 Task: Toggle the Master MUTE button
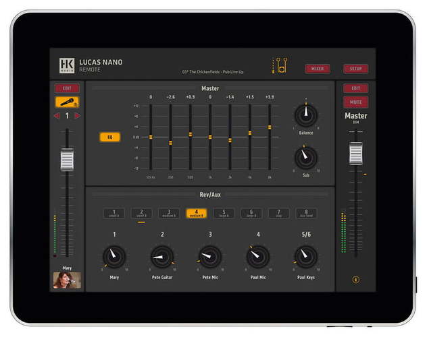tap(355, 102)
